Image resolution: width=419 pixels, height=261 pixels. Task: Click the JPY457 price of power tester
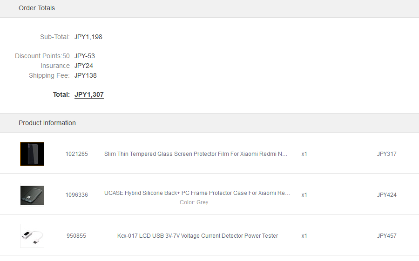(x=387, y=236)
